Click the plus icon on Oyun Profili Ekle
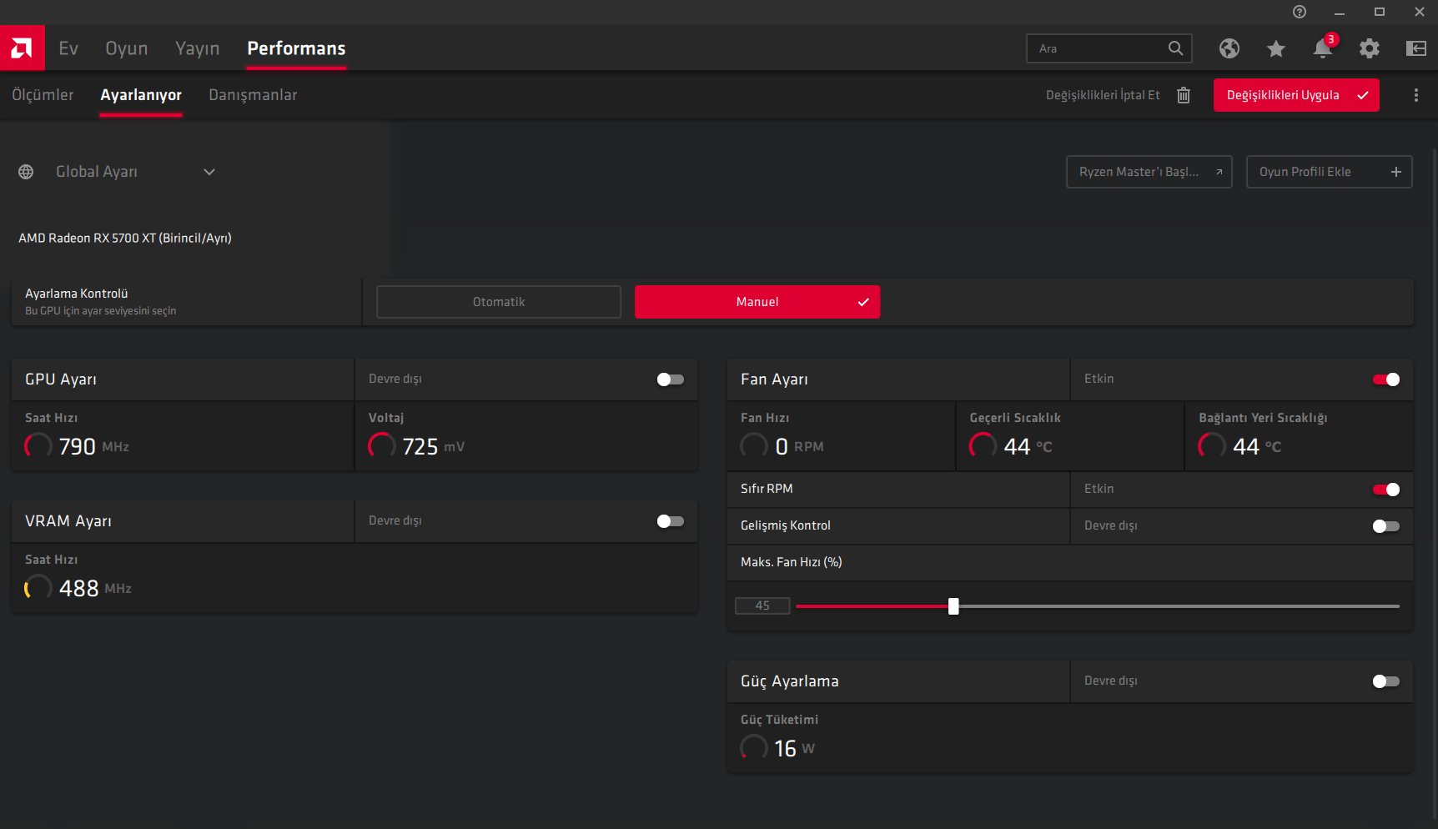This screenshot has height=829, width=1438. point(1396,172)
